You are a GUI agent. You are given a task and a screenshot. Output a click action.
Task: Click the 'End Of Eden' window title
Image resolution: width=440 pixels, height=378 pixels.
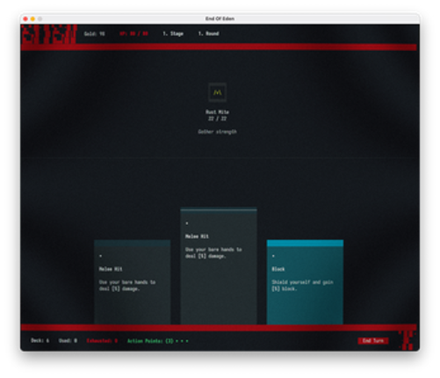[220, 18]
